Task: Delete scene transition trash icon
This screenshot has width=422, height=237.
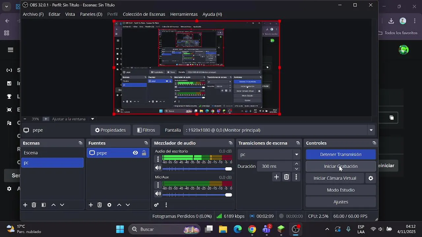Action: [x=286, y=177]
